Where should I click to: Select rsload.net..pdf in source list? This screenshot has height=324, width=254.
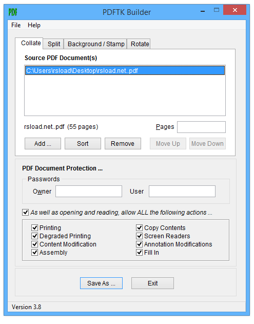point(125,71)
